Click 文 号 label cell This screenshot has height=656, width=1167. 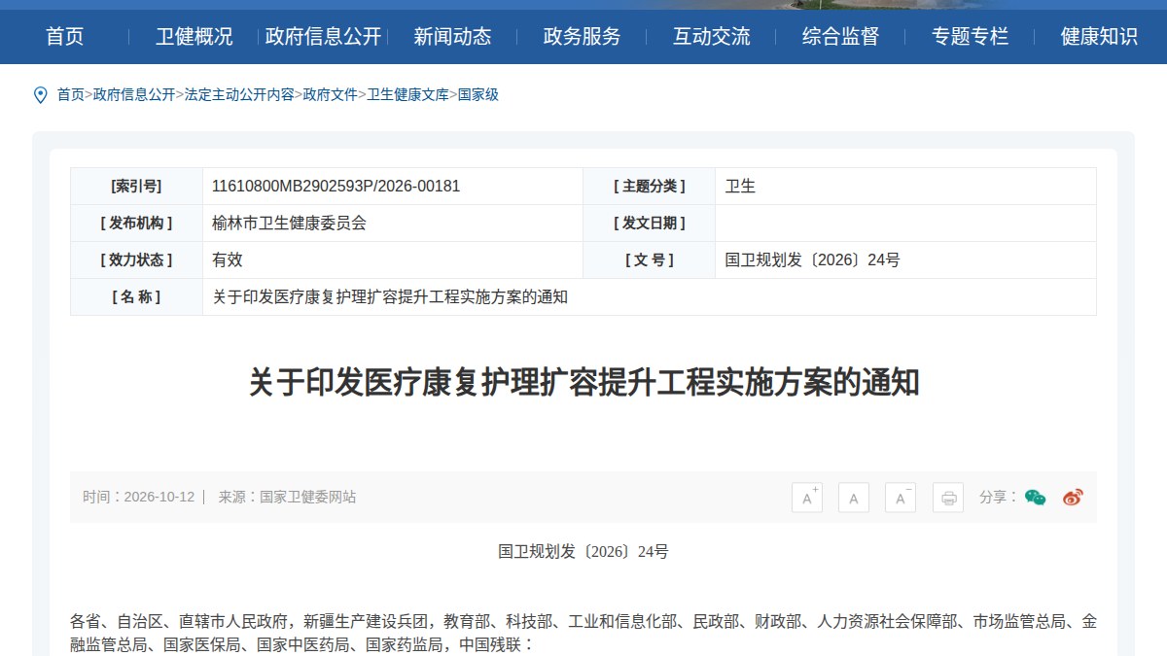[x=650, y=260]
